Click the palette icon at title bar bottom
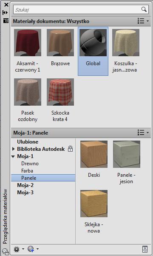This screenshot has width=153, height=256. (6, 252)
